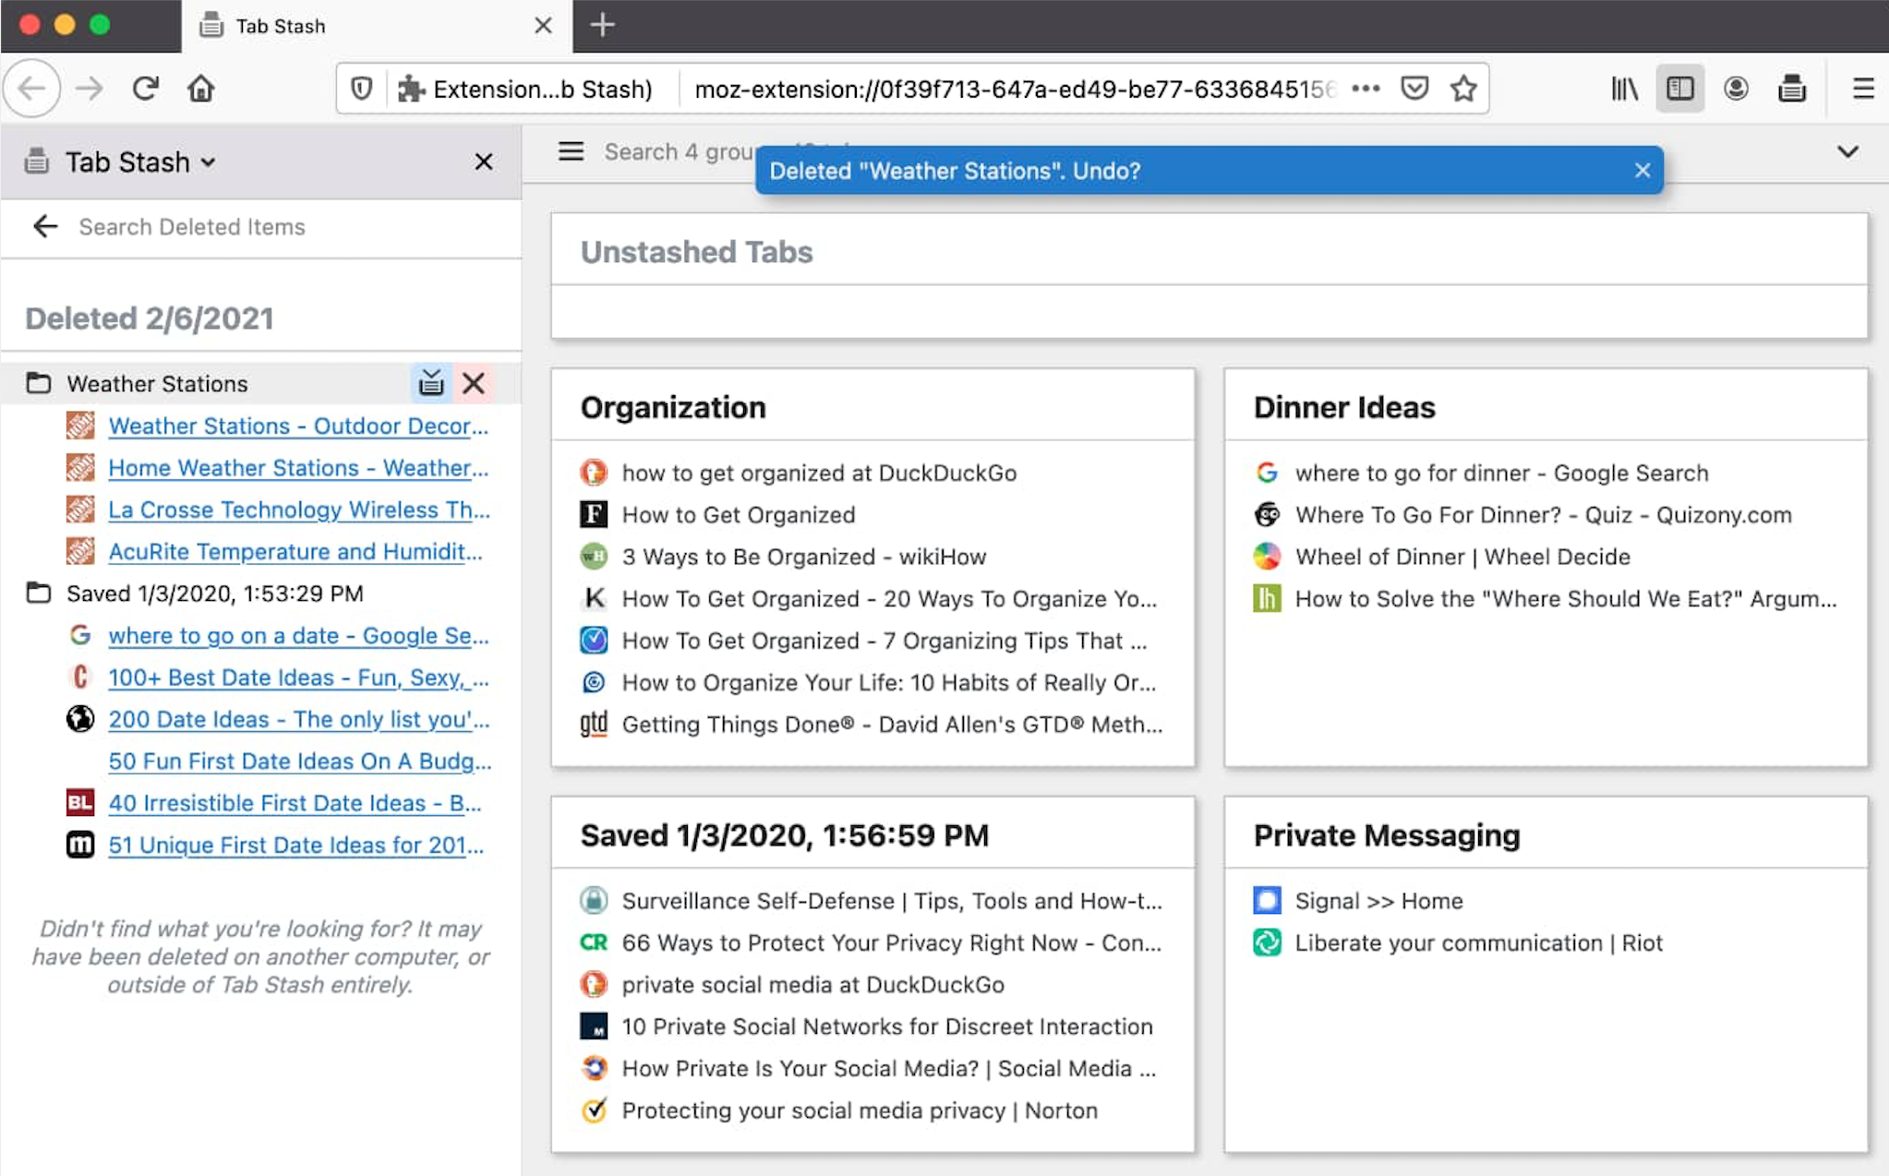Click the shield icon in the address bar

(x=361, y=88)
